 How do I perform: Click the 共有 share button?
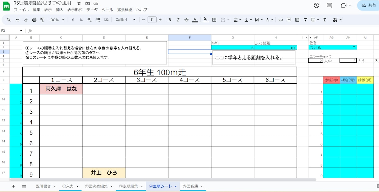click(x=368, y=5)
